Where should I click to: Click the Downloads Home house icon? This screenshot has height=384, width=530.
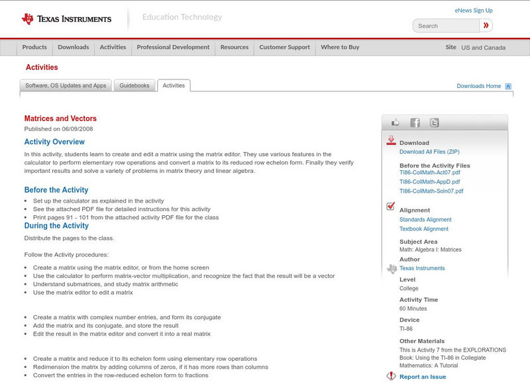click(x=508, y=86)
